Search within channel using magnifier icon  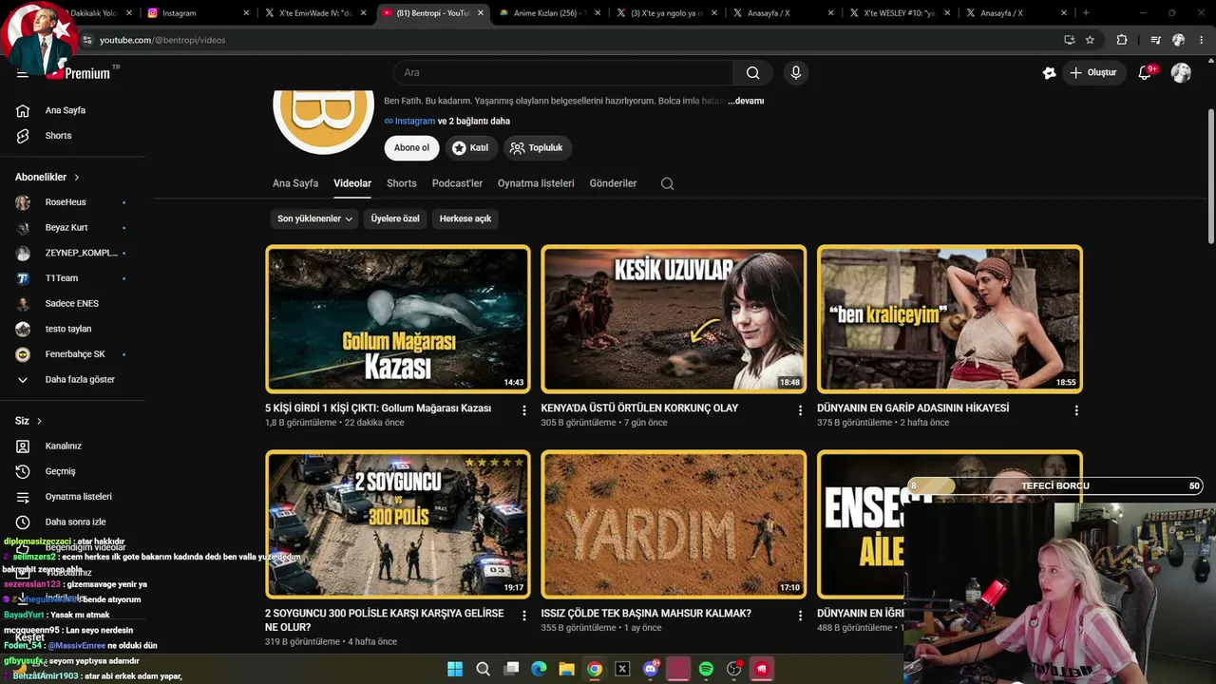pyautogui.click(x=667, y=183)
